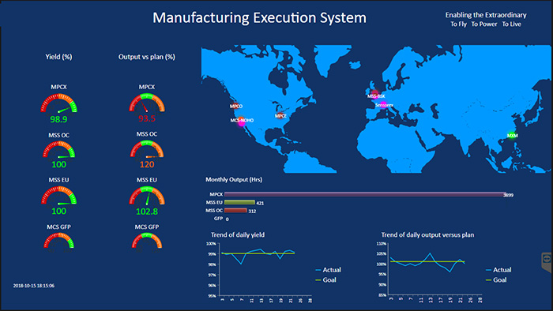Image resolution: width=553 pixels, height=311 pixels.
Task: Click the Manufacturing Execution System title
Action: 259,17
